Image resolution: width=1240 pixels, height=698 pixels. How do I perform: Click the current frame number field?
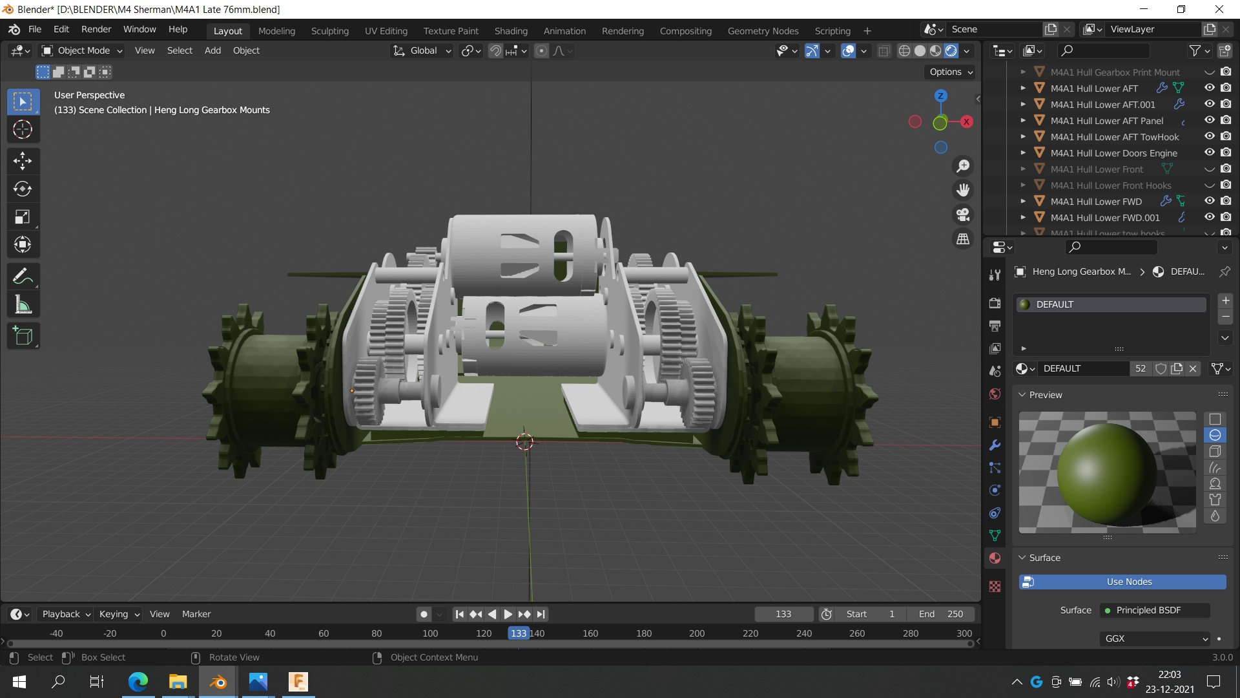pos(783,614)
